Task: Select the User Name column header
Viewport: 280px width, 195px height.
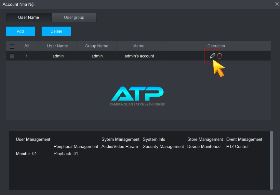Action: coord(58,46)
